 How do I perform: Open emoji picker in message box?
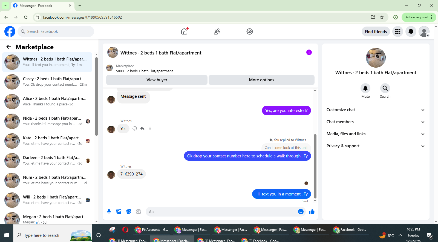pyautogui.click(x=301, y=212)
